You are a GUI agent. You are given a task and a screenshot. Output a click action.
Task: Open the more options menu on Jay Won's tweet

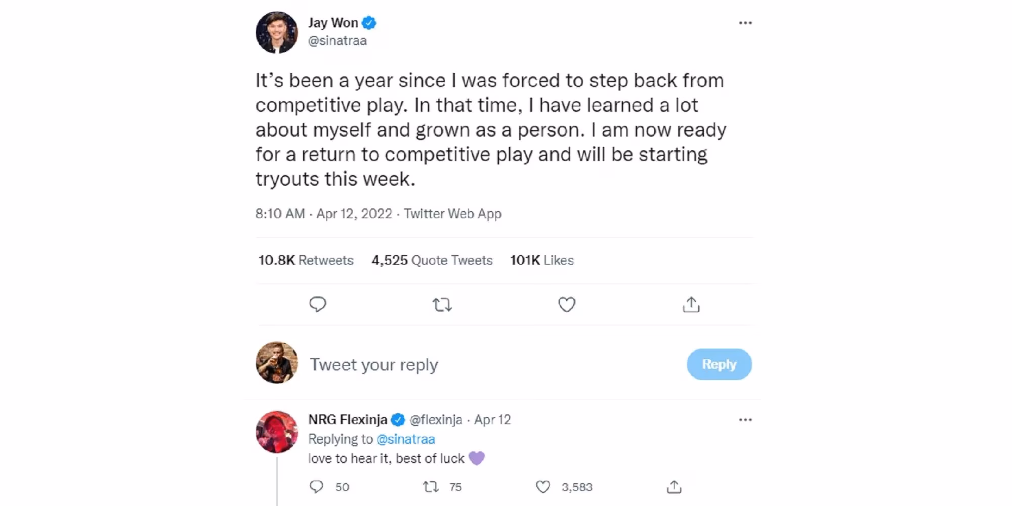(745, 22)
